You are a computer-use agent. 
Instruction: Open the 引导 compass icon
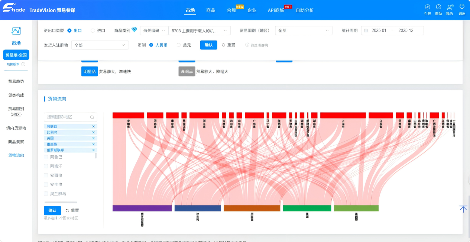[427, 7]
